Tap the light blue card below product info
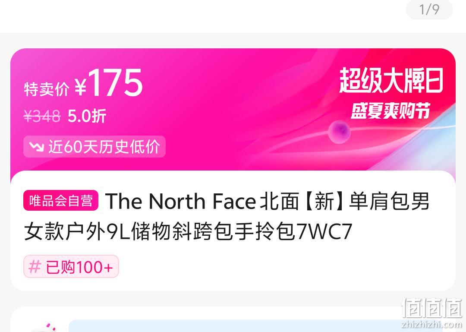 (255, 326)
